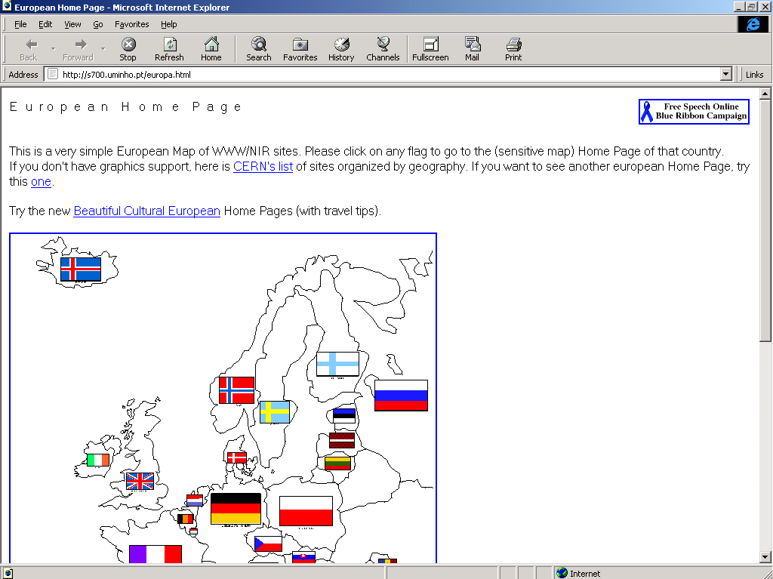Click the Denmark flag on the map

click(x=237, y=457)
